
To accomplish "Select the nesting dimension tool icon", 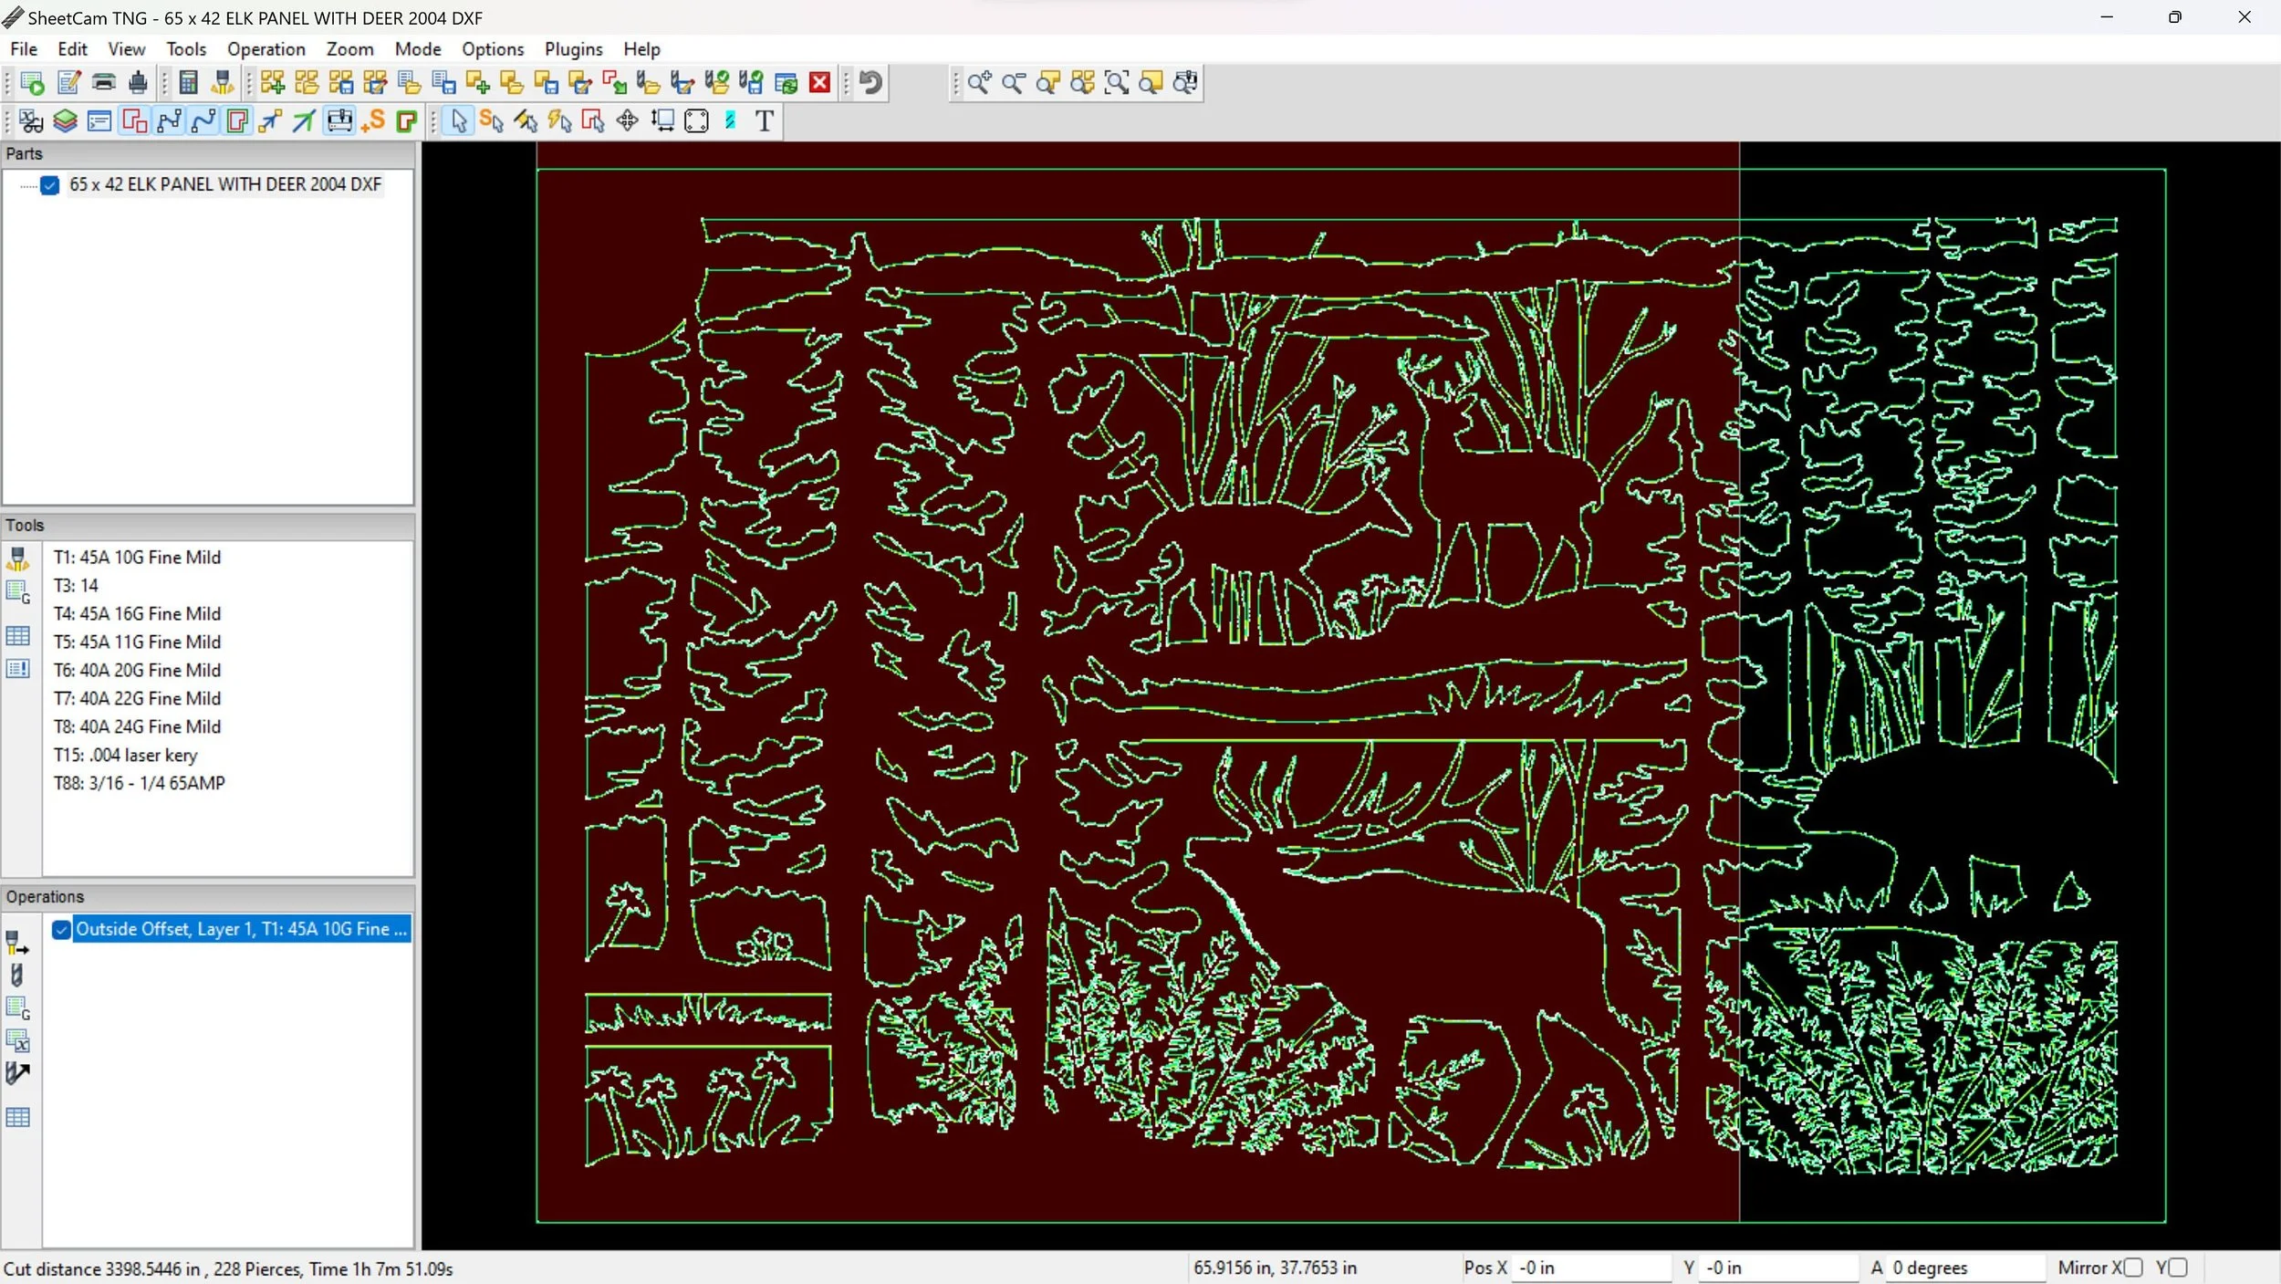I will coord(662,120).
